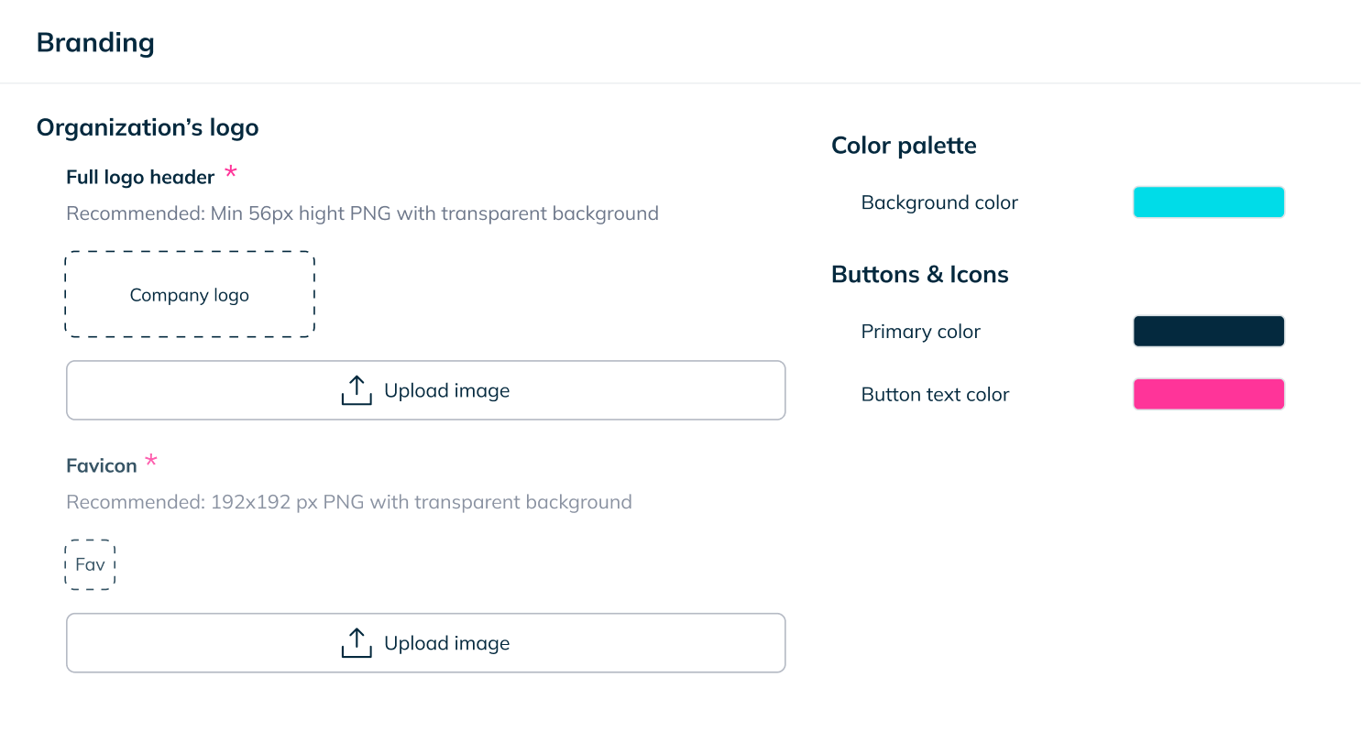
Task: Click the Company logo dashed placeholder
Action: [190, 295]
